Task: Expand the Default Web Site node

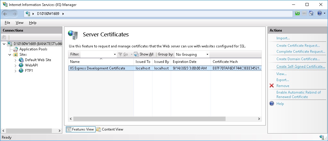Action: (x=15, y=60)
